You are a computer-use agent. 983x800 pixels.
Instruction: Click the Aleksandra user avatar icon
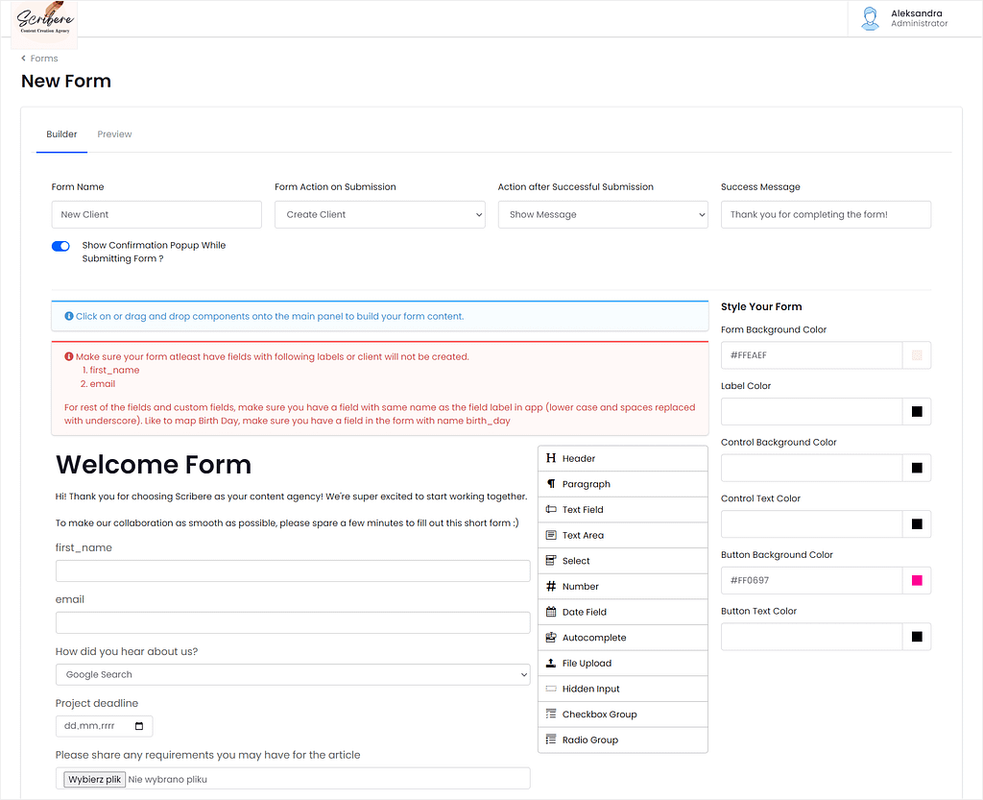pyautogui.click(x=870, y=19)
